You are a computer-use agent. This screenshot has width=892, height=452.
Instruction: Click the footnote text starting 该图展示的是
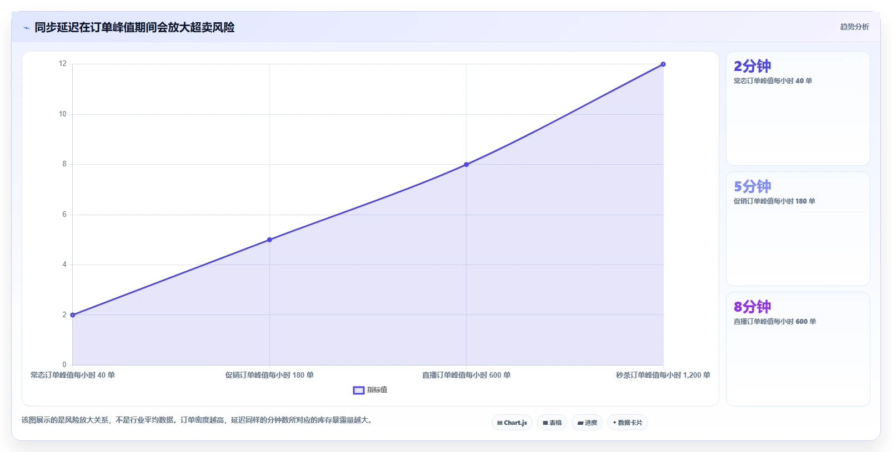198,420
